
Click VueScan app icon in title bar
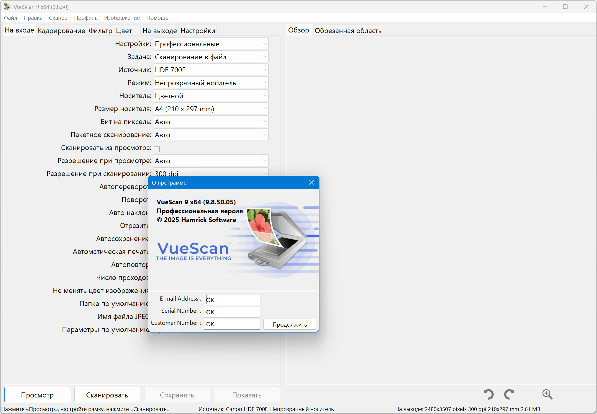tap(7, 6)
